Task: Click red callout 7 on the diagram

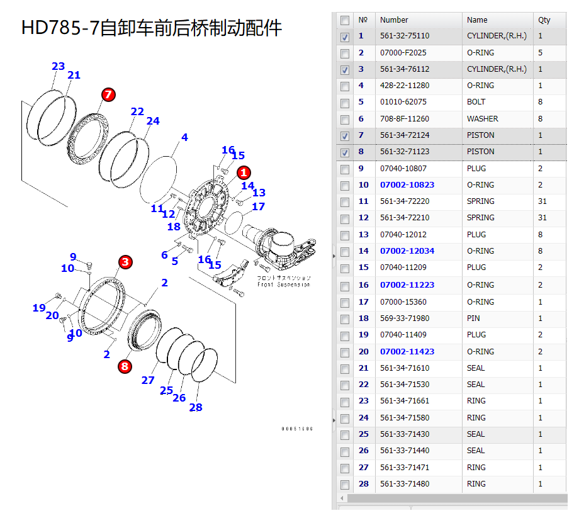Action: 108,95
